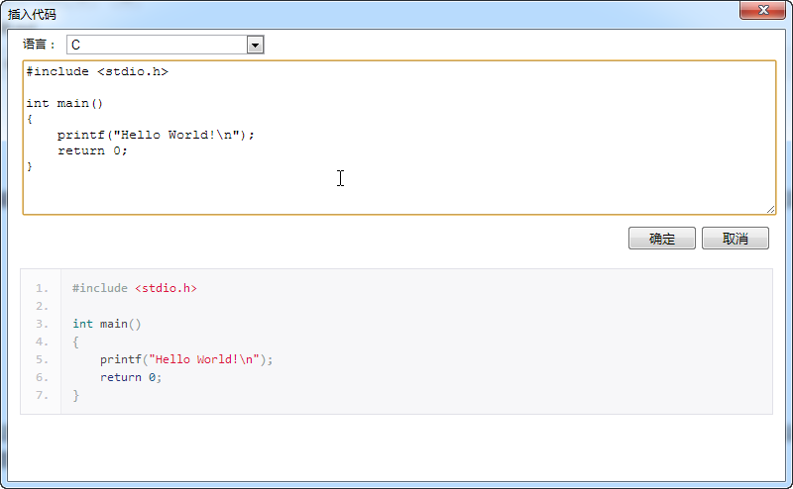Click line number 7 in preview
The height and width of the screenshot is (489, 793).
point(41,395)
